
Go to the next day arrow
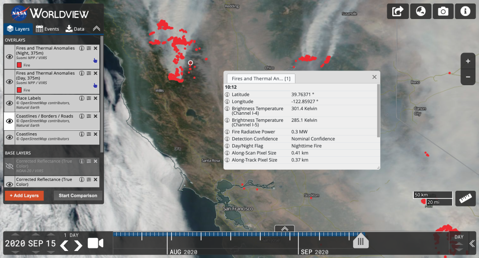tap(78, 245)
